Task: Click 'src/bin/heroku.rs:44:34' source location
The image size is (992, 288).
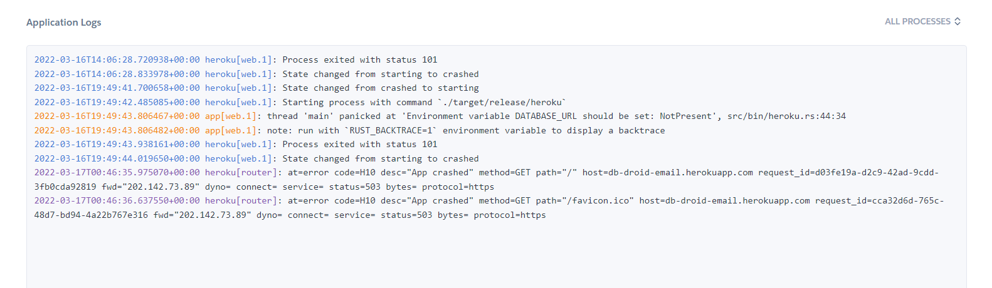Action: (786, 116)
